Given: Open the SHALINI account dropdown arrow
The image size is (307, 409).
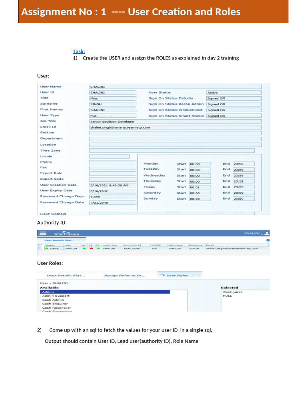Looking at the screenshot, I should 262,234.
